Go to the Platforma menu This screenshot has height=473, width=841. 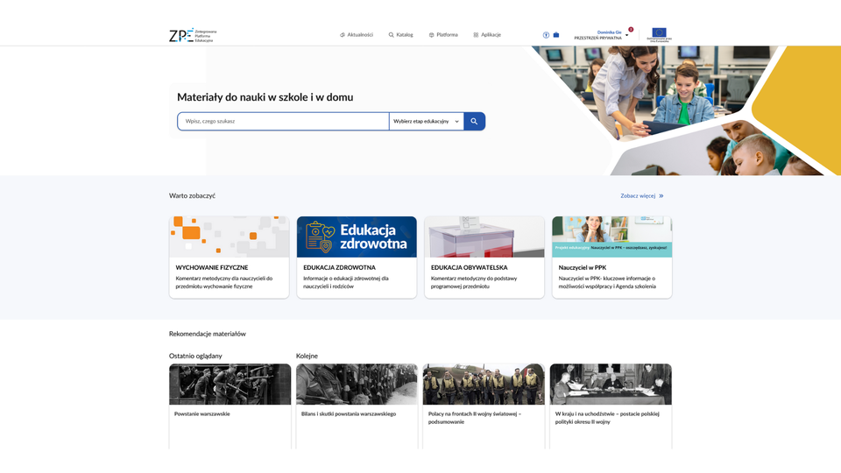443,35
